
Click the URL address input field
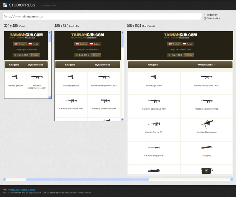[102, 17]
